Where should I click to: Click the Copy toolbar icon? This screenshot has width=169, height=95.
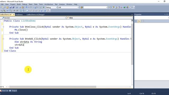tap(20, 7)
